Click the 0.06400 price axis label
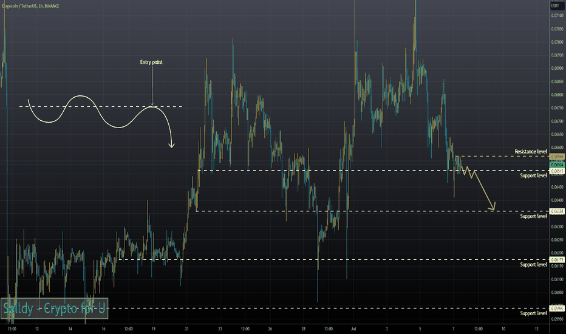 (x=557, y=200)
